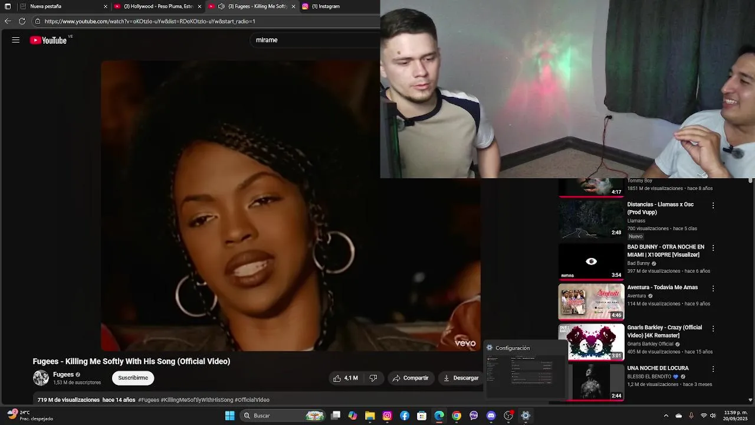The width and height of the screenshot is (755, 425).
Task: Click the Descargar download button
Action: tap(461, 378)
